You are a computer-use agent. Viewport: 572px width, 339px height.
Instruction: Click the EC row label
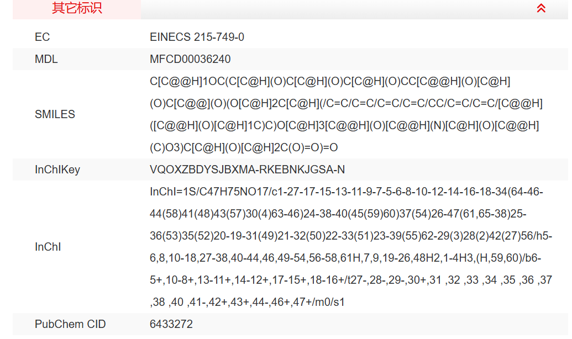pyautogui.click(x=42, y=37)
